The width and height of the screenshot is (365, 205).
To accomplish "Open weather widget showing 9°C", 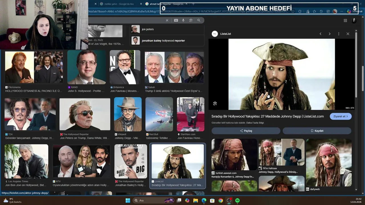I will point(13,200).
